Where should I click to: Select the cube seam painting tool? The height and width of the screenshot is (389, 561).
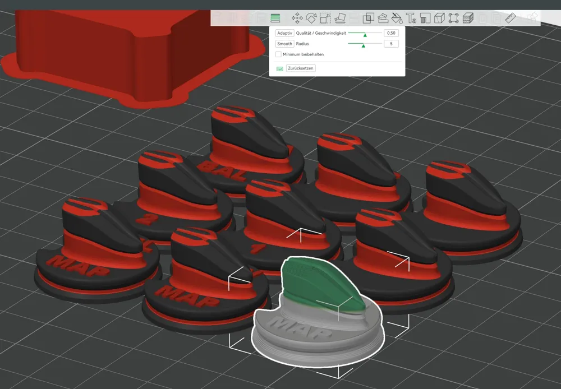click(x=439, y=18)
